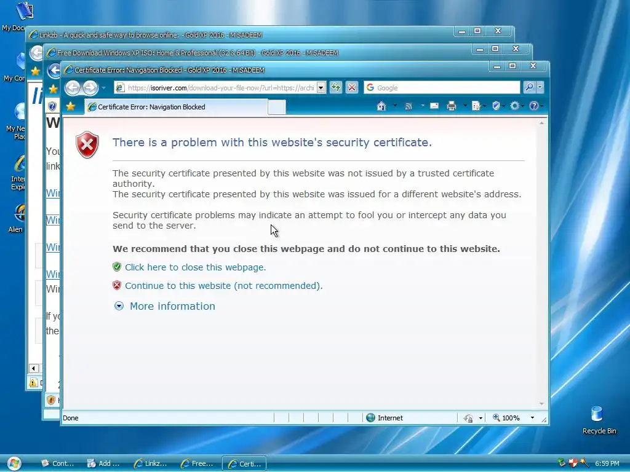This screenshot has width=630, height=472.
Task: Go forward in the Certificate Error window
Action: click(90, 87)
